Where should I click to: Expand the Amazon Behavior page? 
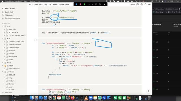click(x=5, y=45)
